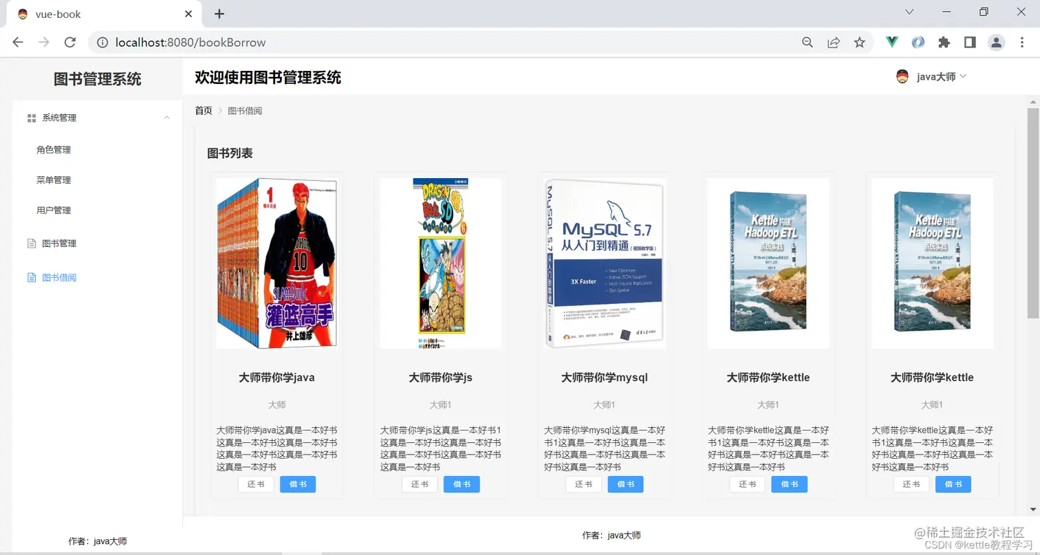This screenshot has height=555, width=1040.
Task: Click the browser extensions puzzle icon
Action: coord(944,42)
